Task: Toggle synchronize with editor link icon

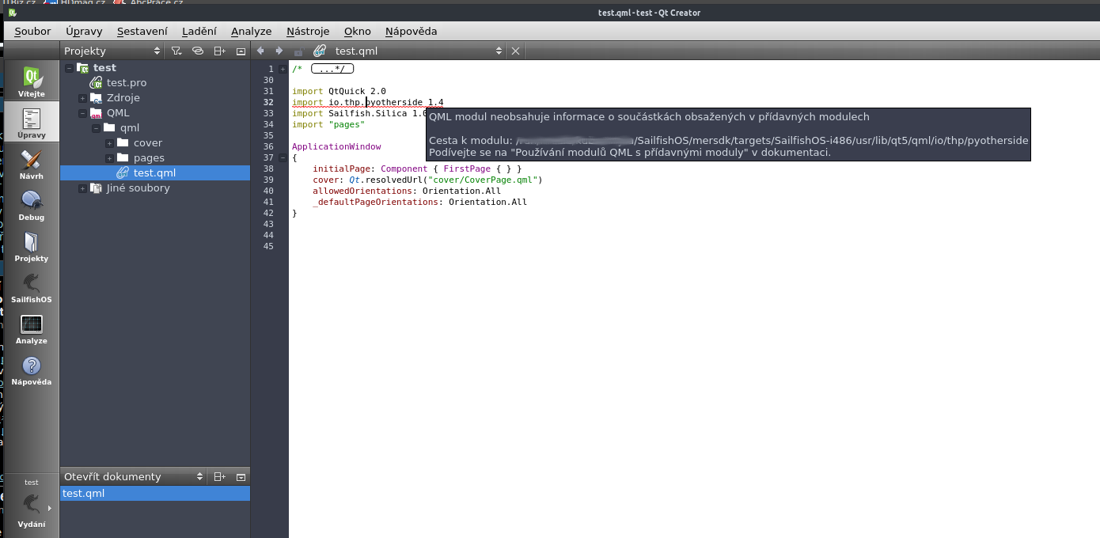Action: (198, 51)
